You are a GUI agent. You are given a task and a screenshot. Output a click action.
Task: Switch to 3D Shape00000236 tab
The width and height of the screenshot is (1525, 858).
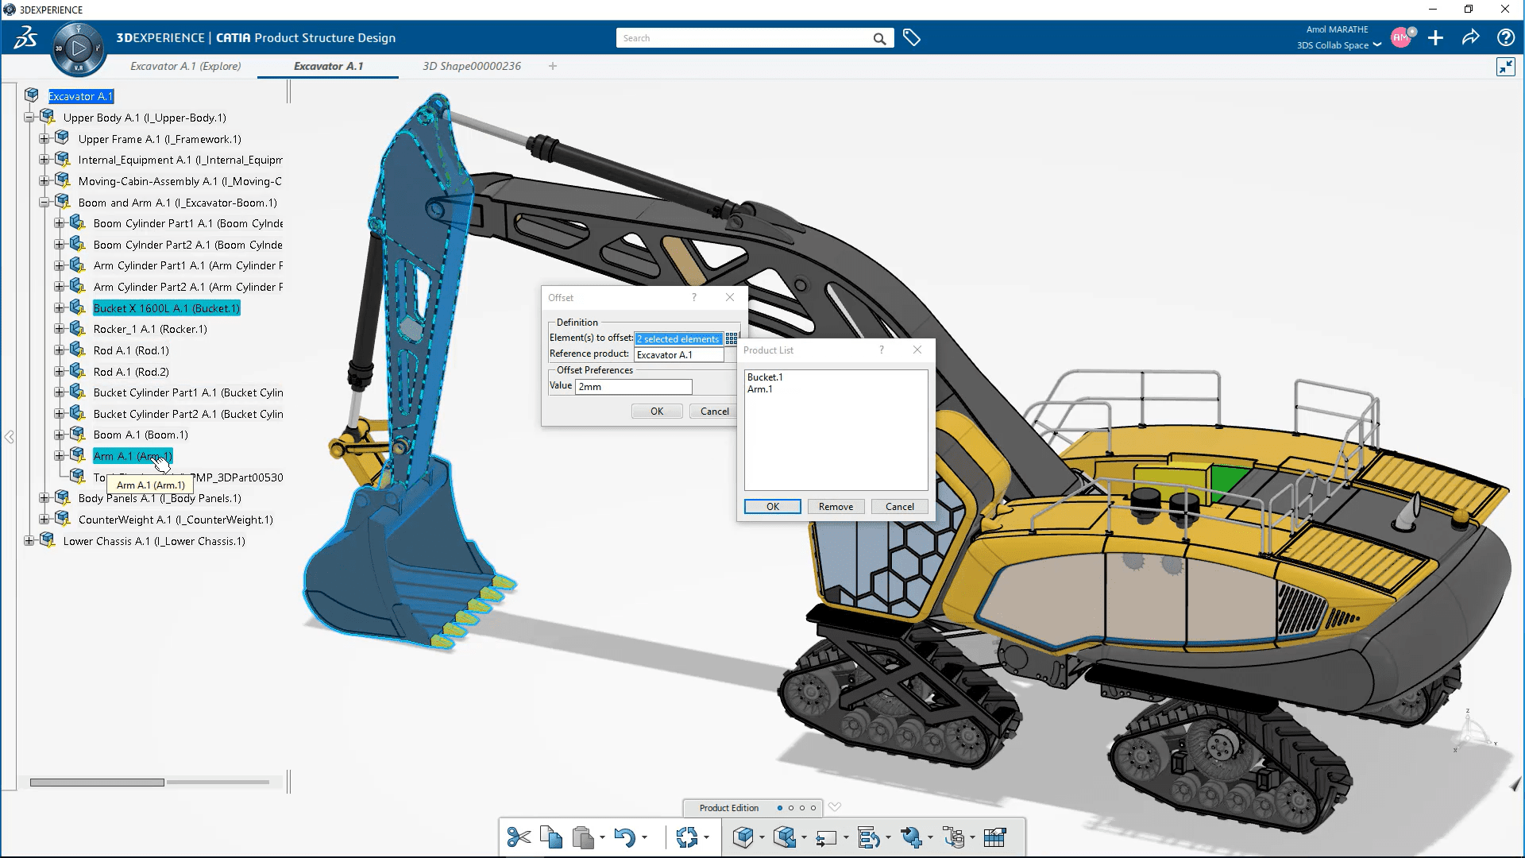471,66
